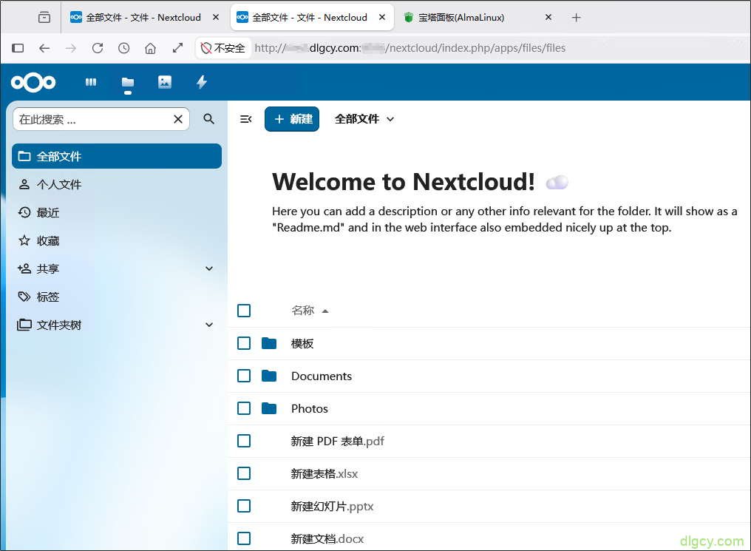Open file 新建幻灯片.pptx
The image size is (751, 551).
[332, 507]
